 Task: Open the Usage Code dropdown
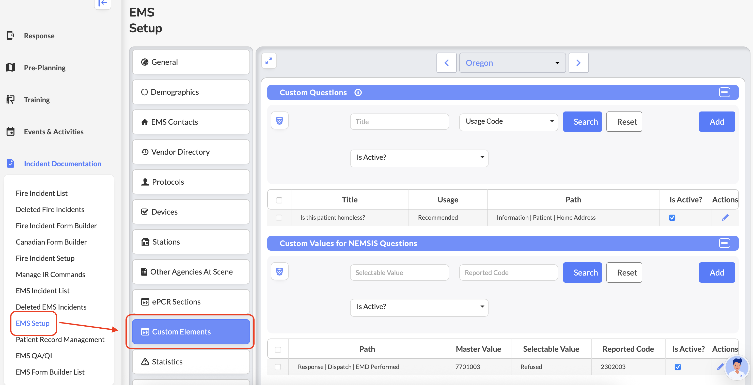[508, 121]
